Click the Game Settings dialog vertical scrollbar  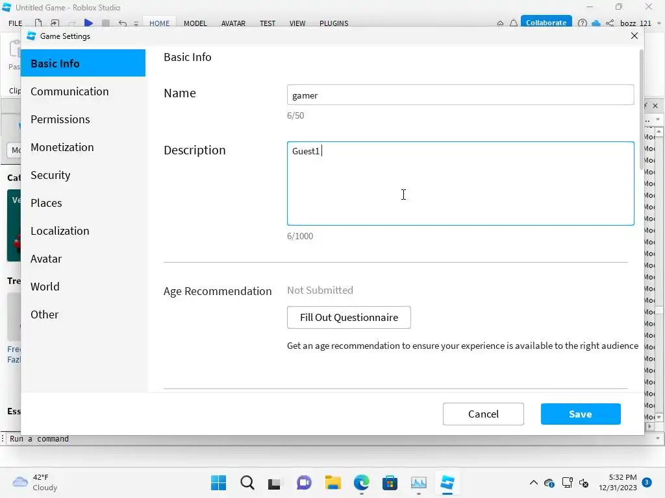(x=641, y=110)
